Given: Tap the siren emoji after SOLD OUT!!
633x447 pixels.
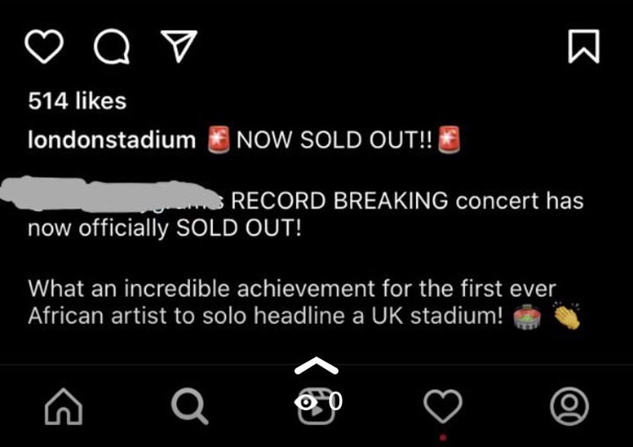Looking at the screenshot, I should [x=448, y=139].
